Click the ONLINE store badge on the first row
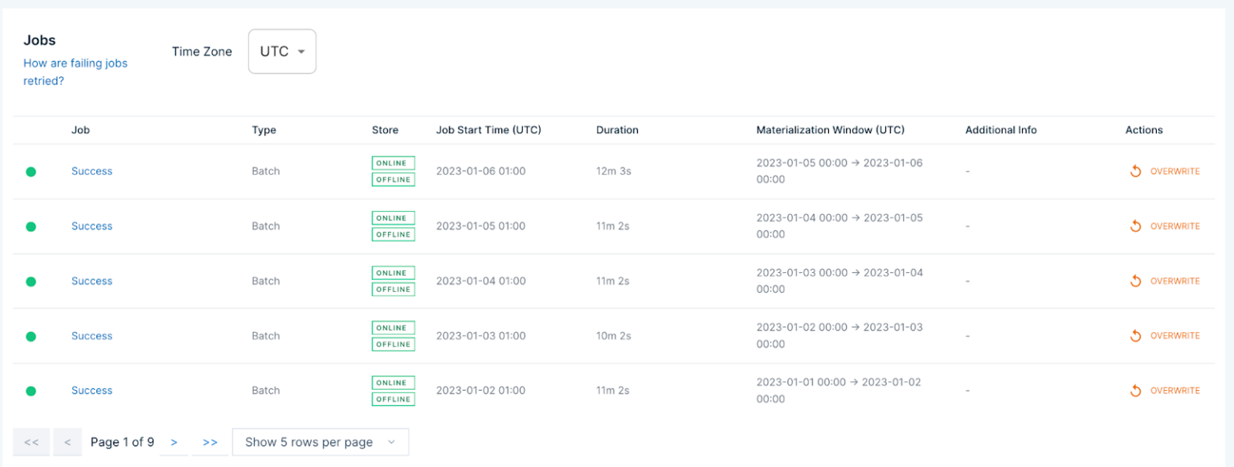Screen dimensions: 1234x467 click(x=393, y=162)
